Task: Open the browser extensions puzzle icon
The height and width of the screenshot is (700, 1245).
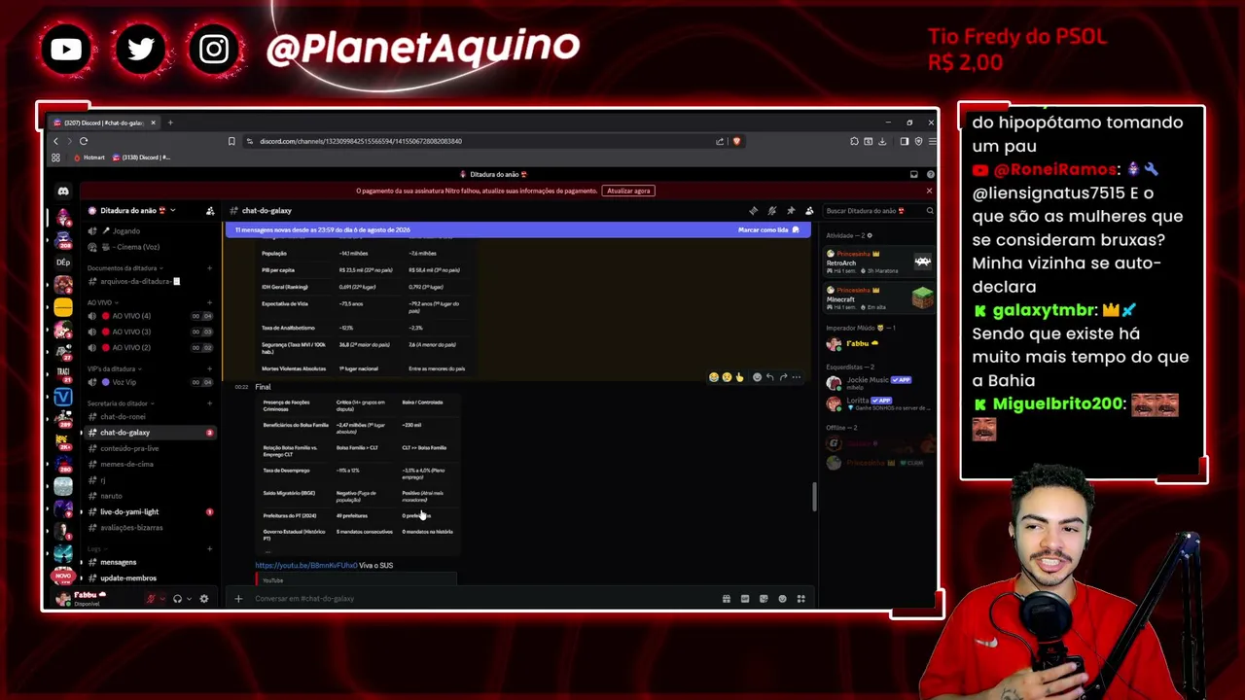Action: point(854,141)
